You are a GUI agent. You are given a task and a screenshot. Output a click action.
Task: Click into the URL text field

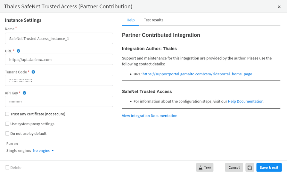(59, 59)
